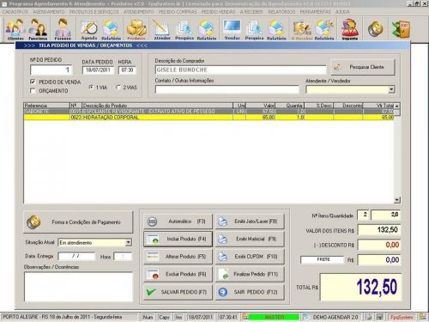Viewport: 429px width, 322px height.
Task: Click the Emitir Jato/Laser (F8) button
Action: pyautogui.click(x=250, y=222)
